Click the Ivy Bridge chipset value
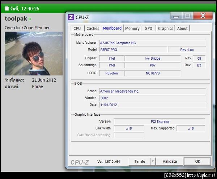The width and height of the screenshot is (217, 179). pos(153,58)
